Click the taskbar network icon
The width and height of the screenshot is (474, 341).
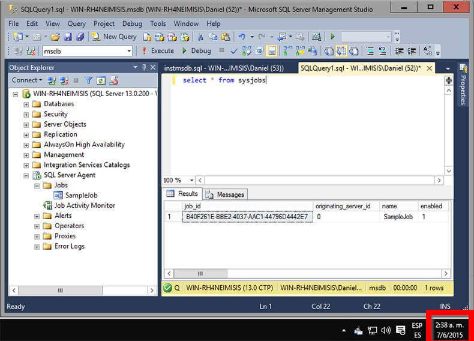pyautogui.click(x=372, y=330)
